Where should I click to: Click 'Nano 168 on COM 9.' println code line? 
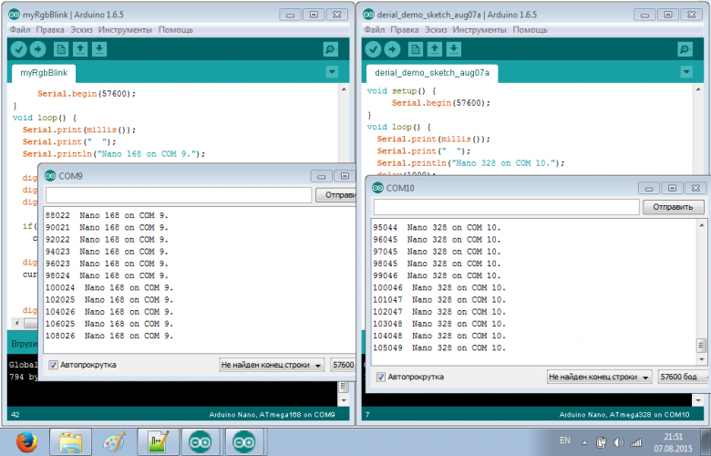click(x=114, y=154)
